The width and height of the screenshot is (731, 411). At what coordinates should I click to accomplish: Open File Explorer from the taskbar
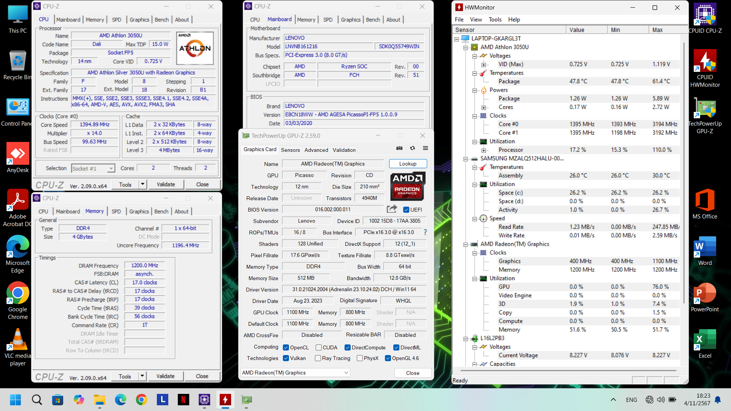point(100,400)
